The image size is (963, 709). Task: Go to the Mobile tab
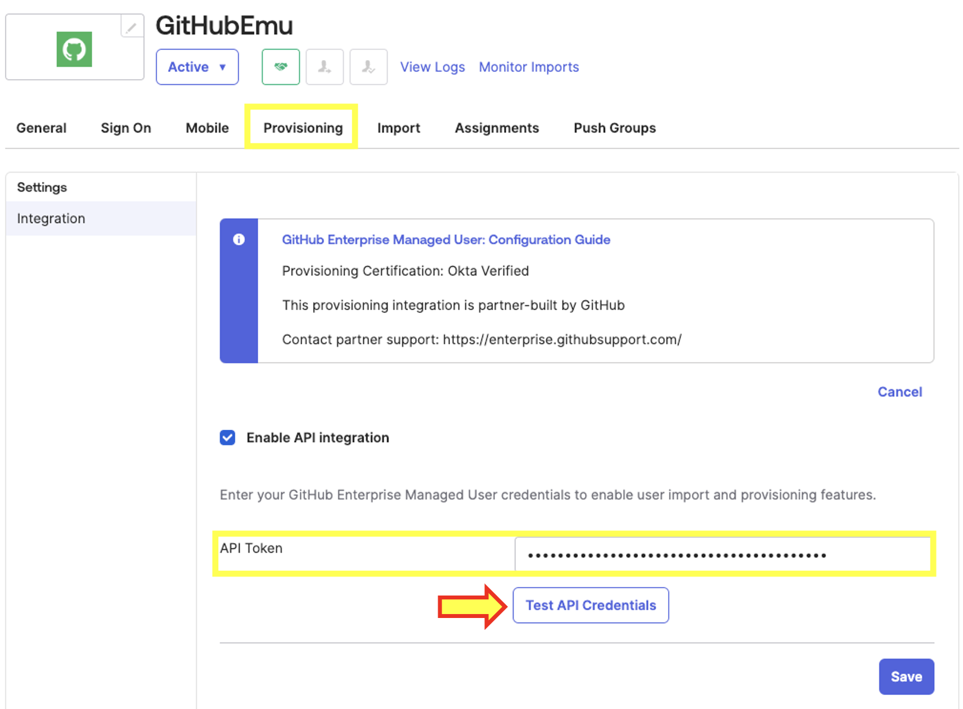click(208, 128)
